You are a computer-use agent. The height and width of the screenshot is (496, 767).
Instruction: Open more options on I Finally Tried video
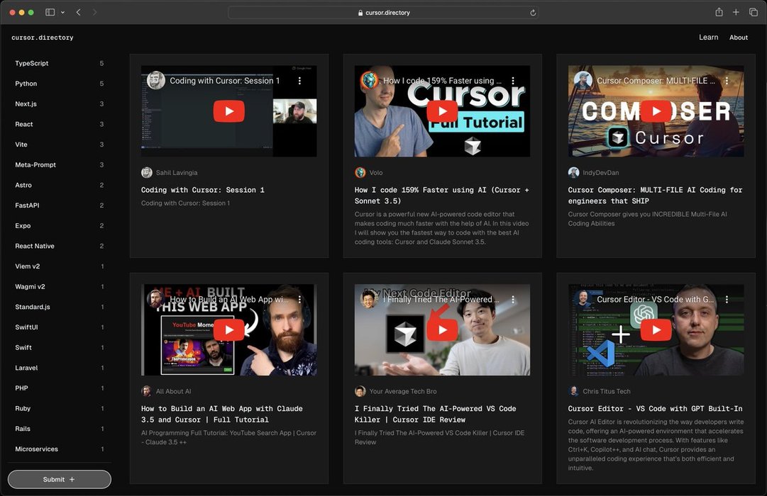click(x=513, y=299)
